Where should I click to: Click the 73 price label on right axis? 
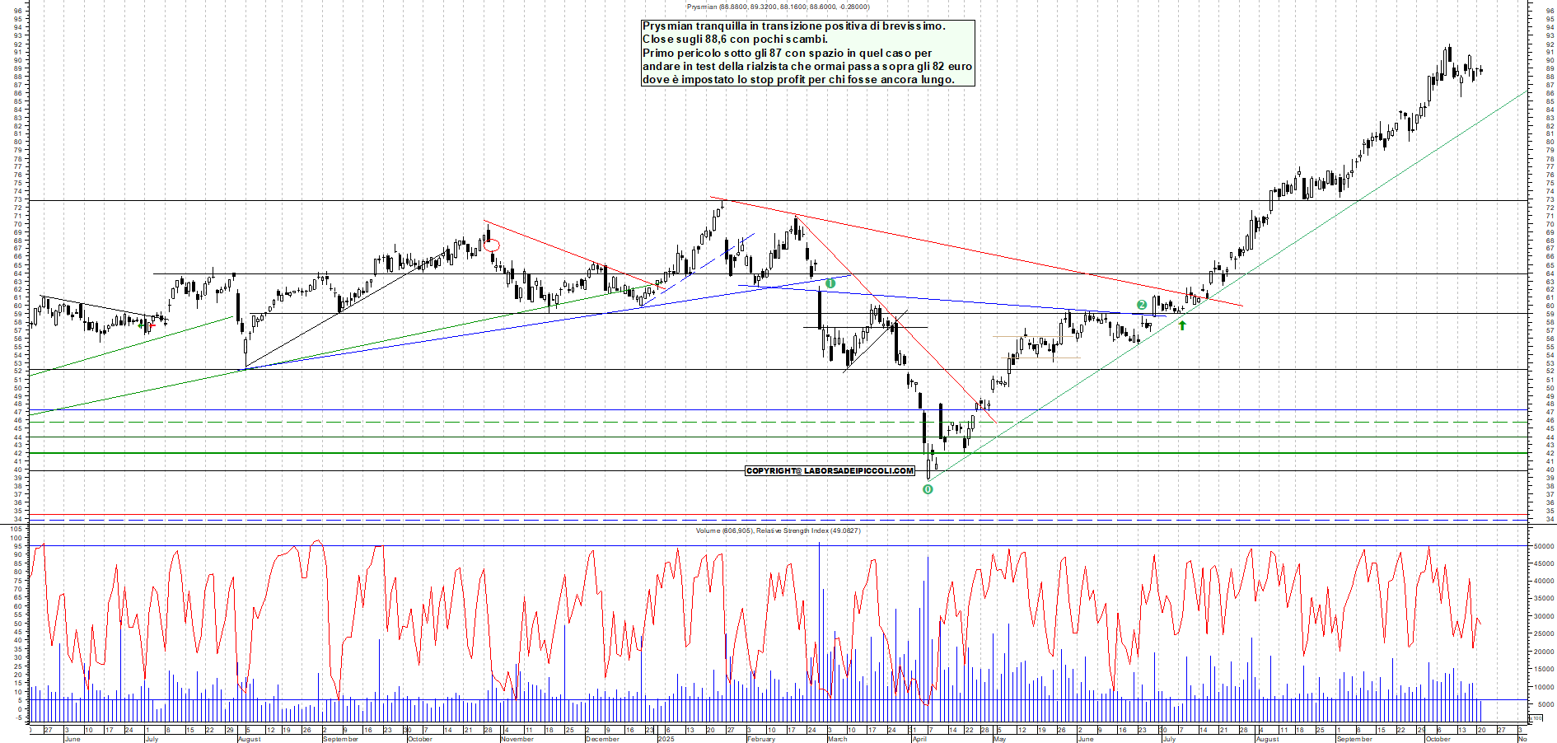1550,200
